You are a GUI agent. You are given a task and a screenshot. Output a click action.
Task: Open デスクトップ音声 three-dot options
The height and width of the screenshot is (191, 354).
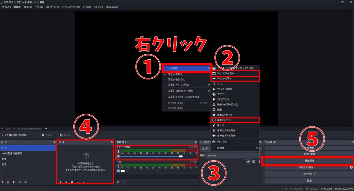(119, 152)
